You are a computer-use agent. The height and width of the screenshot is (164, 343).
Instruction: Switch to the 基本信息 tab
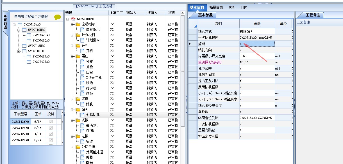tap(197, 8)
